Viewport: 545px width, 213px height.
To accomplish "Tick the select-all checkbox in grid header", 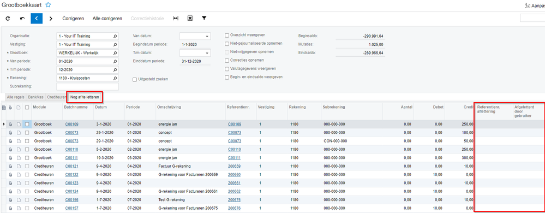I will 27,108.
